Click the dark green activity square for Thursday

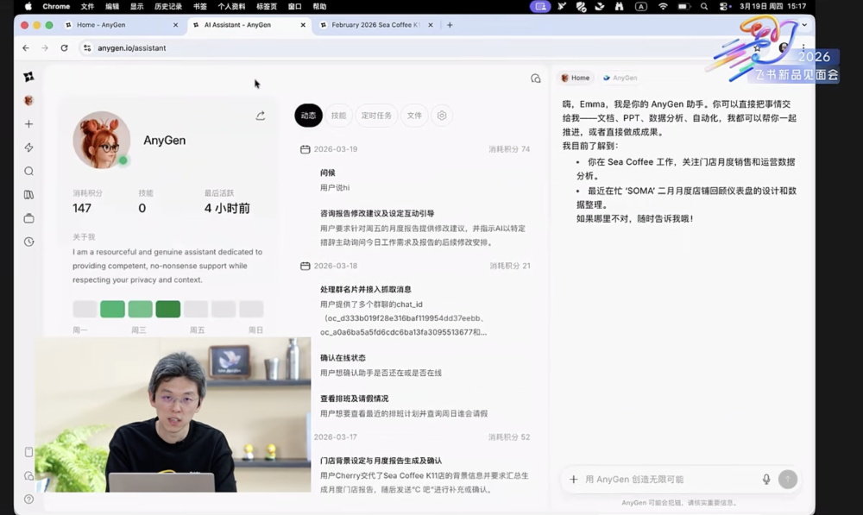coord(168,309)
